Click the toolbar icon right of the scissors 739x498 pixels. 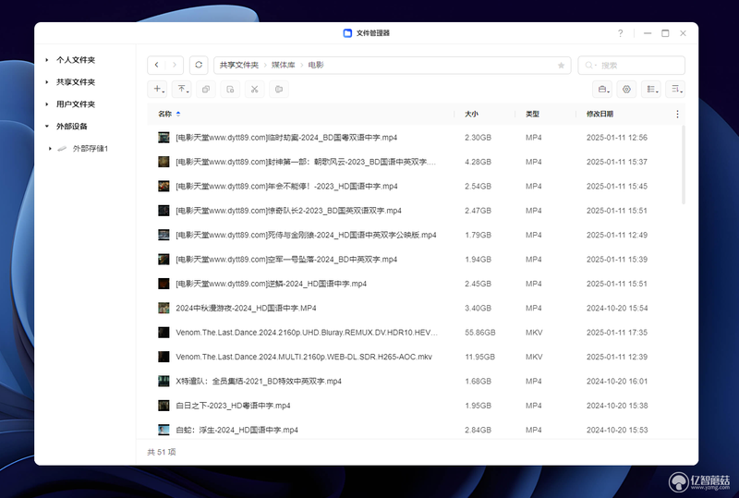279,89
